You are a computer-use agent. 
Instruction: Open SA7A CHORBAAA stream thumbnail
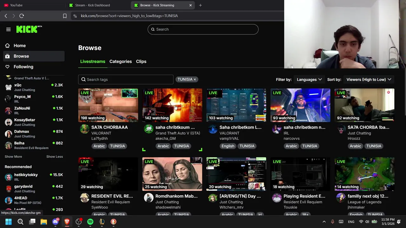108,105
